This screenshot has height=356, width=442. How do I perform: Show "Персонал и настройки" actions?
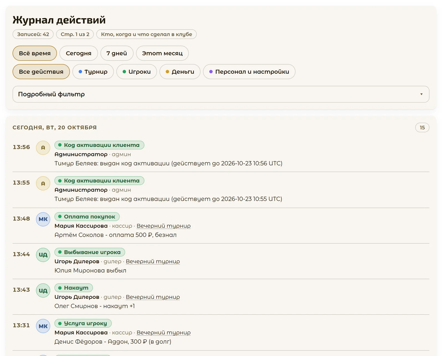[x=249, y=72]
